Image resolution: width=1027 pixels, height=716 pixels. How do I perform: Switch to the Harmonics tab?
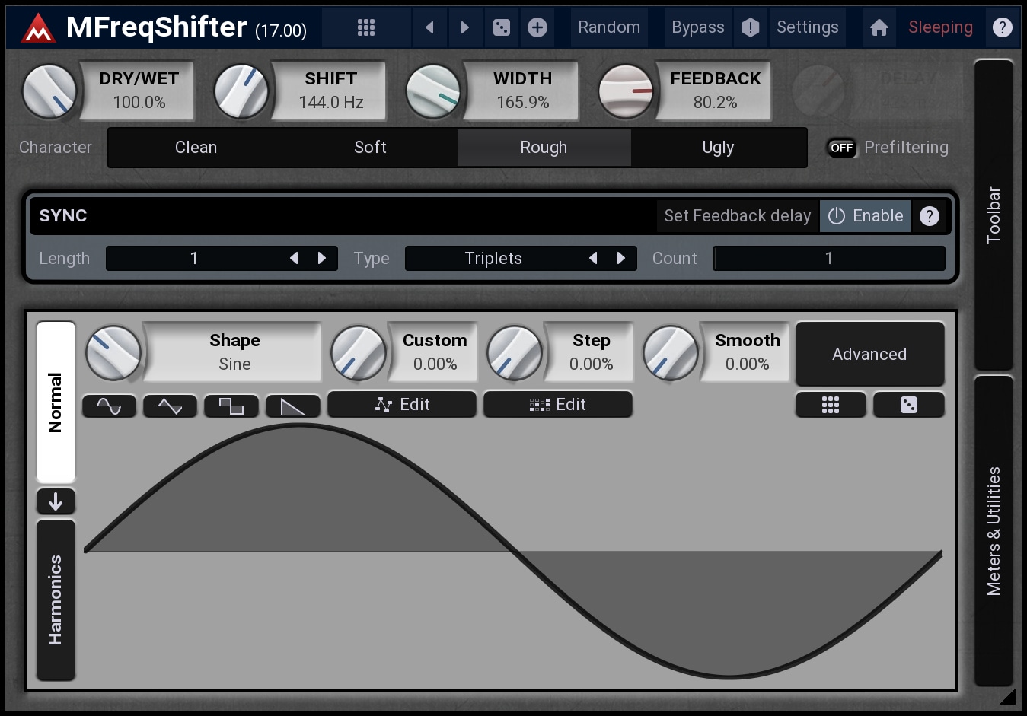click(56, 600)
